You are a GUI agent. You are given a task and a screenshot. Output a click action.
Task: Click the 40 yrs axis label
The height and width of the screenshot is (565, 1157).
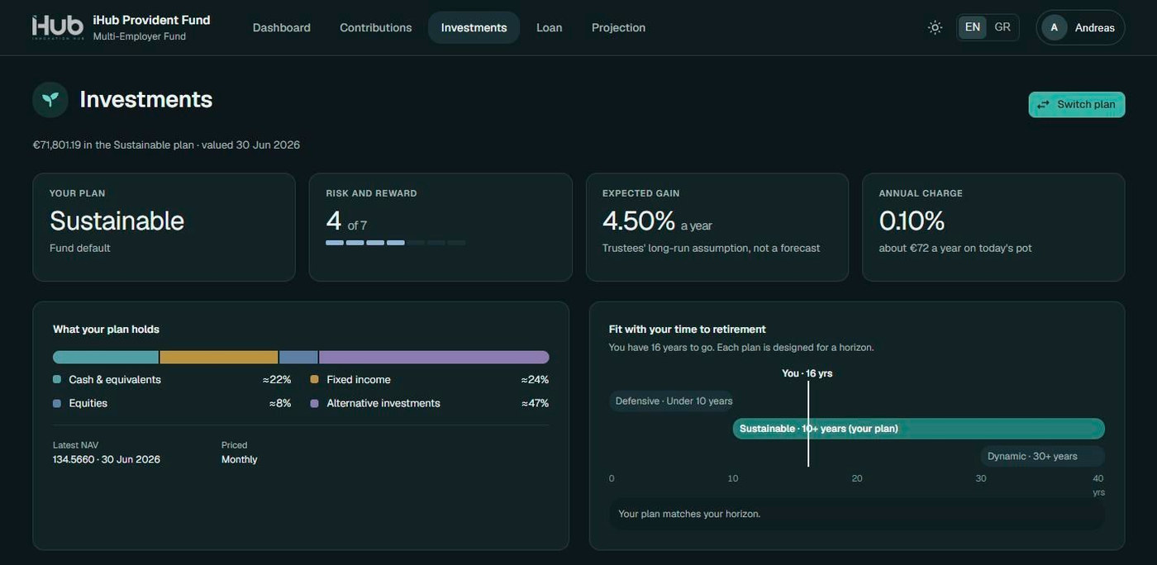click(1098, 485)
